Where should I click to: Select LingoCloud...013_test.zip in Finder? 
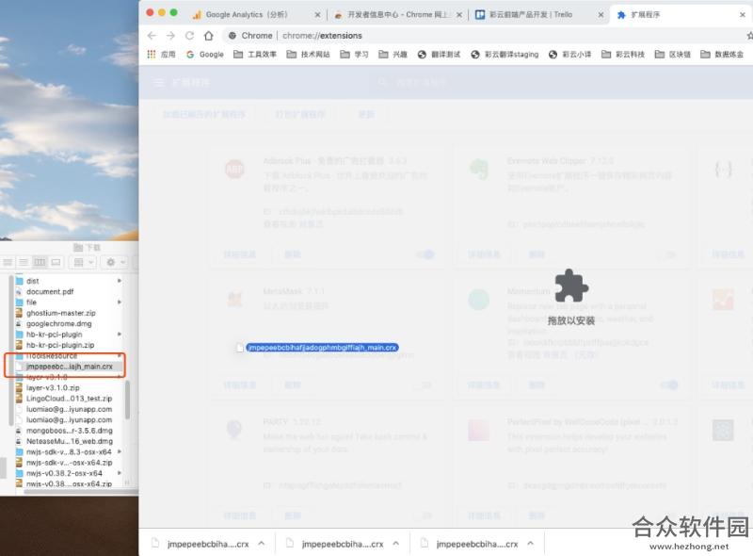68,399
